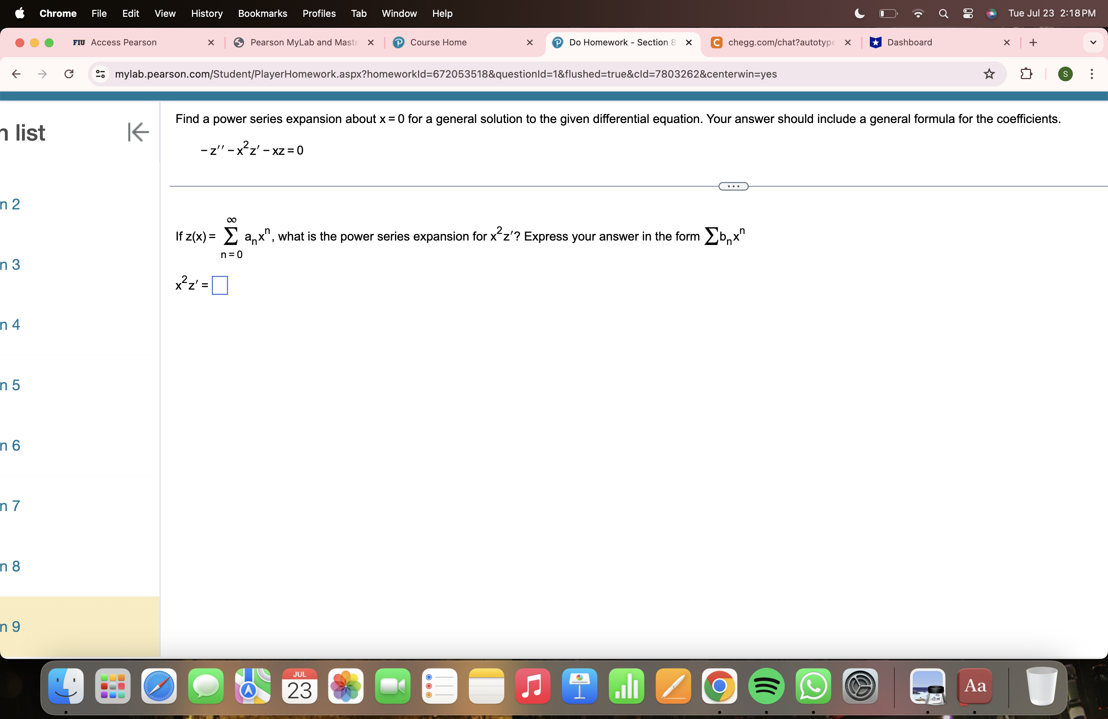Open the Chrome extensions puzzle icon

click(x=1026, y=74)
